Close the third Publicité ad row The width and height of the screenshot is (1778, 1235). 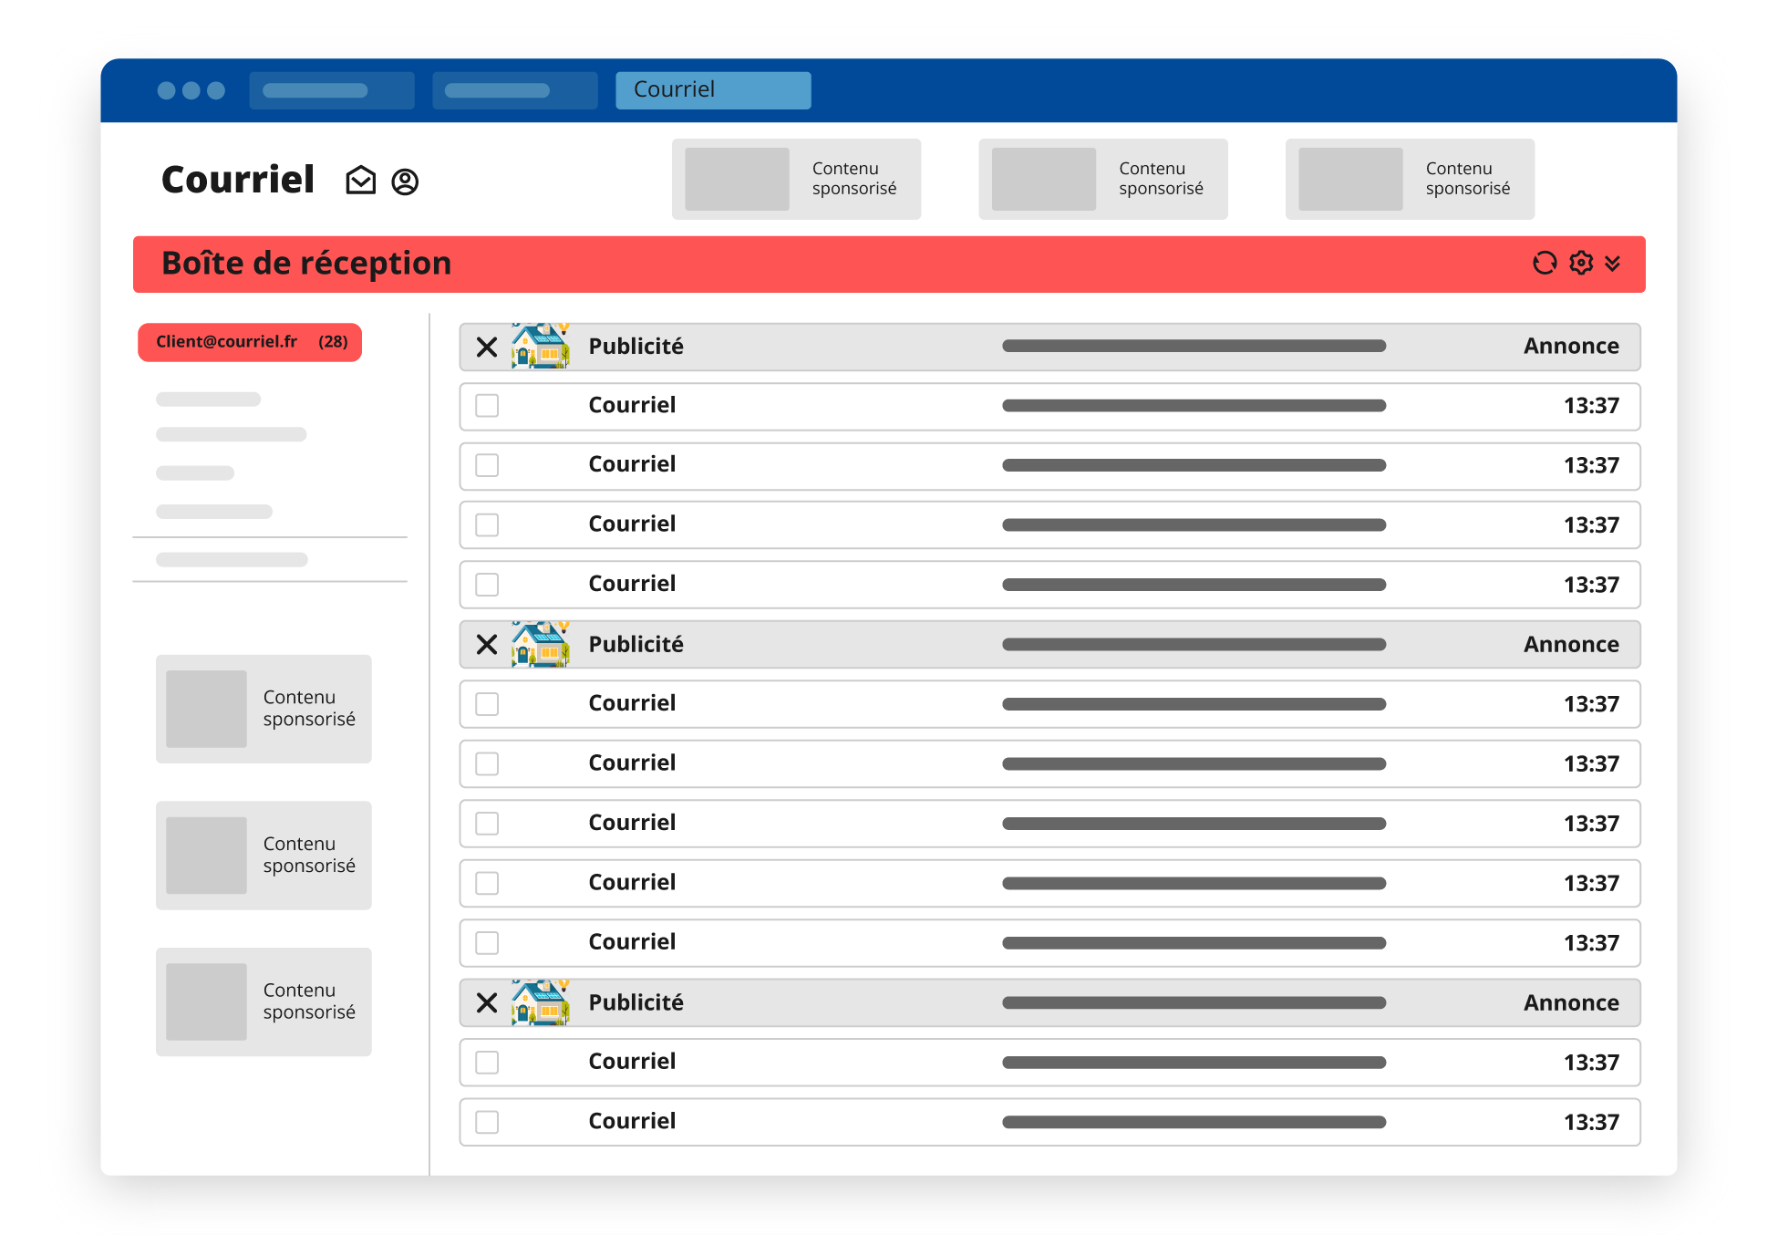pyautogui.click(x=487, y=1003)
